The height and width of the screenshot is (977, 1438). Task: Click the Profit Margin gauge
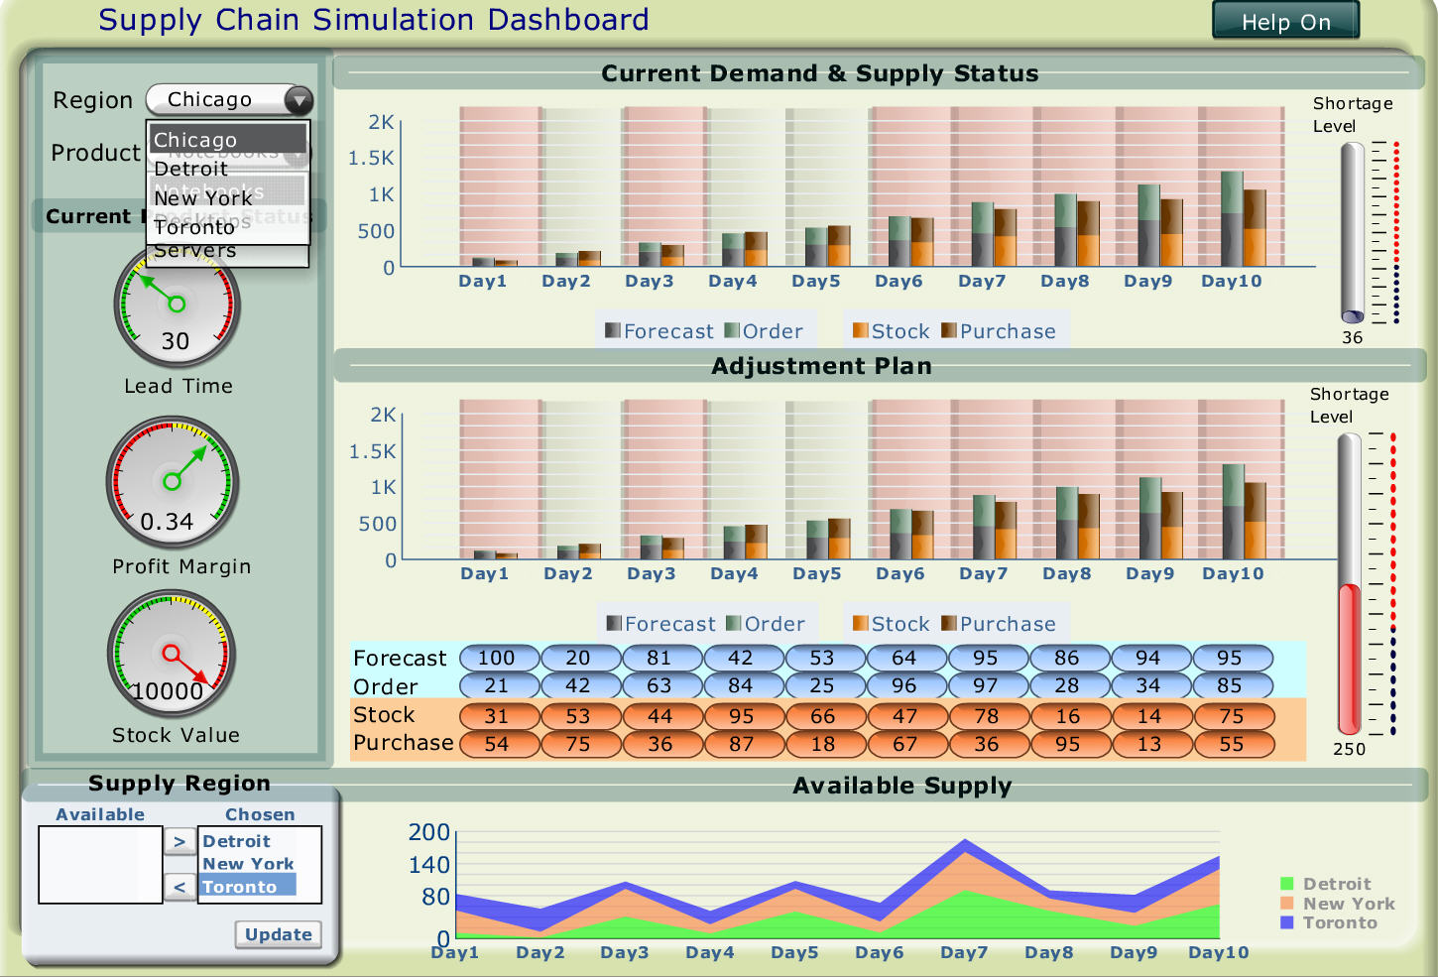(174, 483)
